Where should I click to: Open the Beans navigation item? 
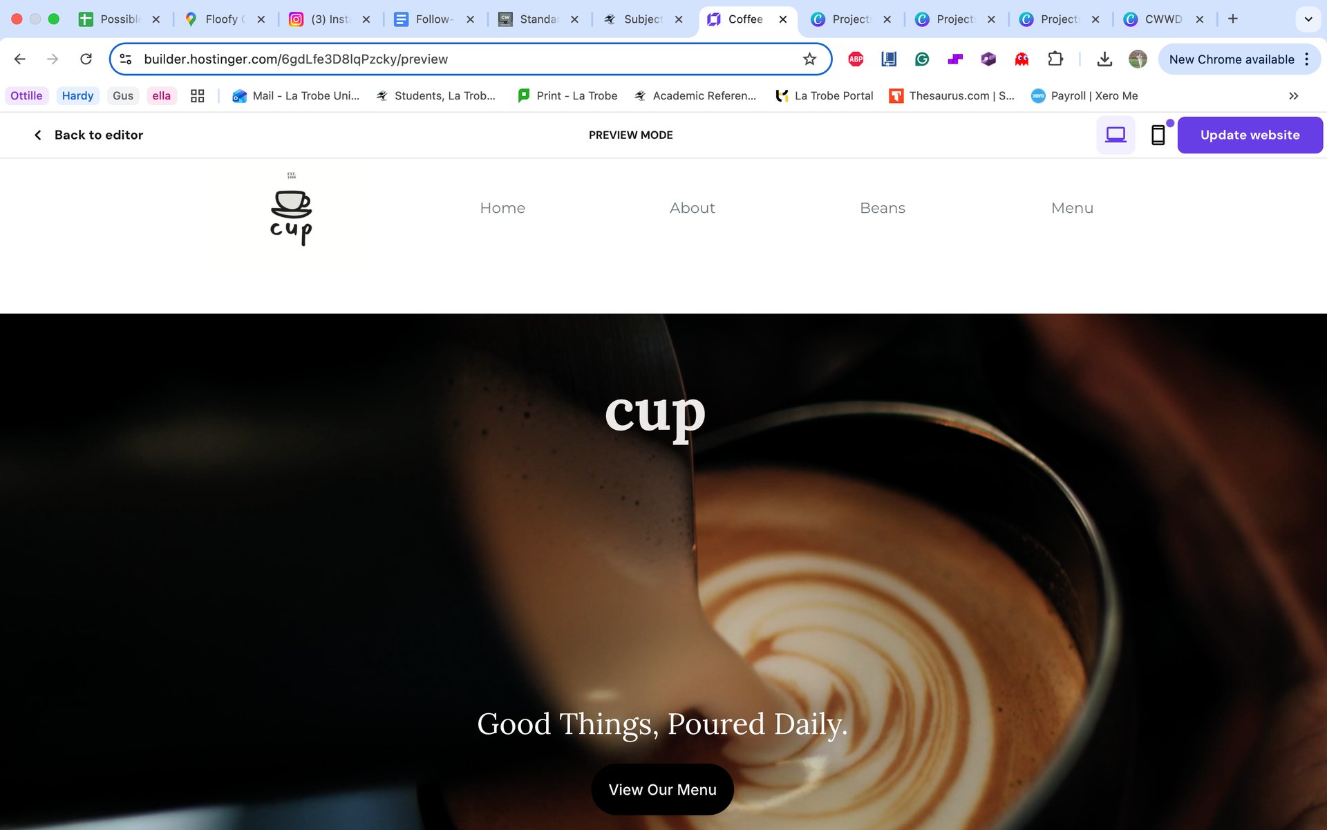[x=883, y=208]
